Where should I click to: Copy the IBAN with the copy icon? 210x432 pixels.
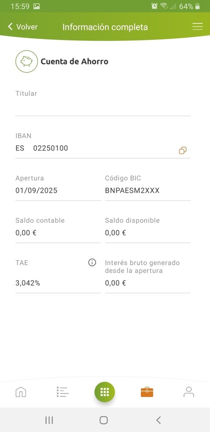pos(183,151)
